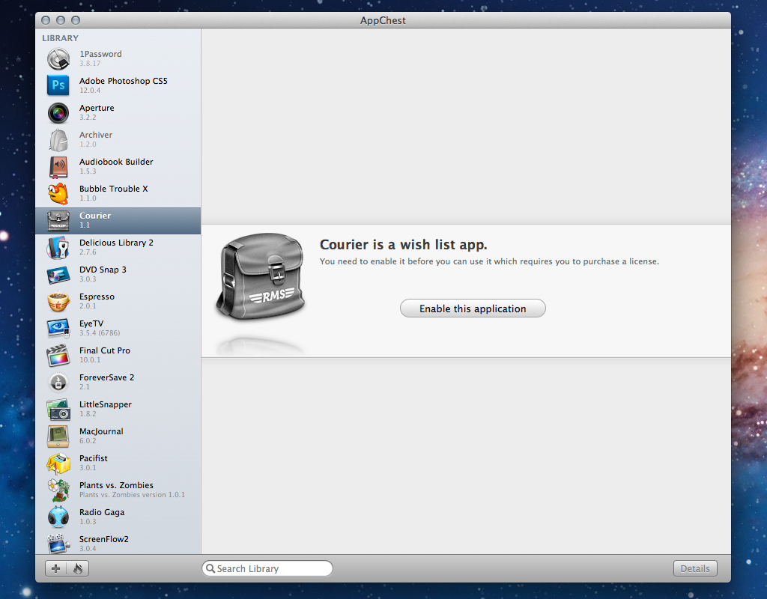Click Enable this application button
This screenshot has width=767, height=599.
[473, 308]
